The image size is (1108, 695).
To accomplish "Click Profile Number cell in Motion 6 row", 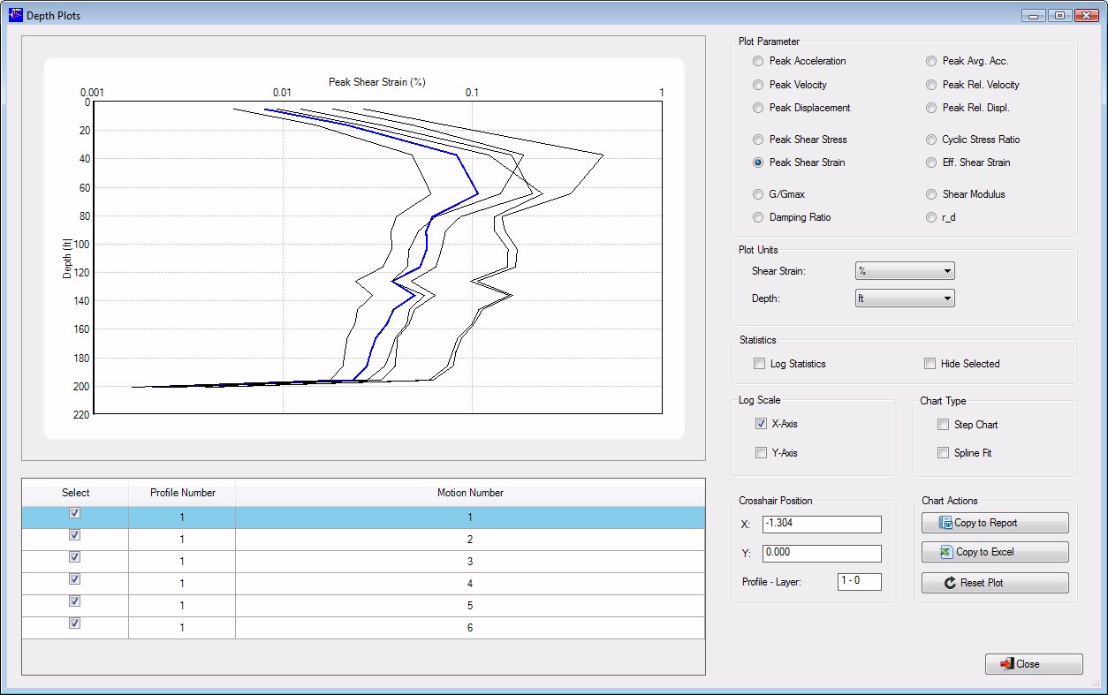I will [182, 628].
